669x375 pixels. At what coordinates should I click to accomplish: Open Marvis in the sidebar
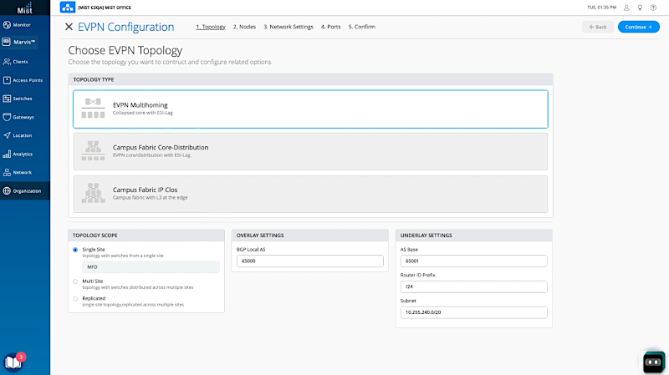tap(24, 43)
